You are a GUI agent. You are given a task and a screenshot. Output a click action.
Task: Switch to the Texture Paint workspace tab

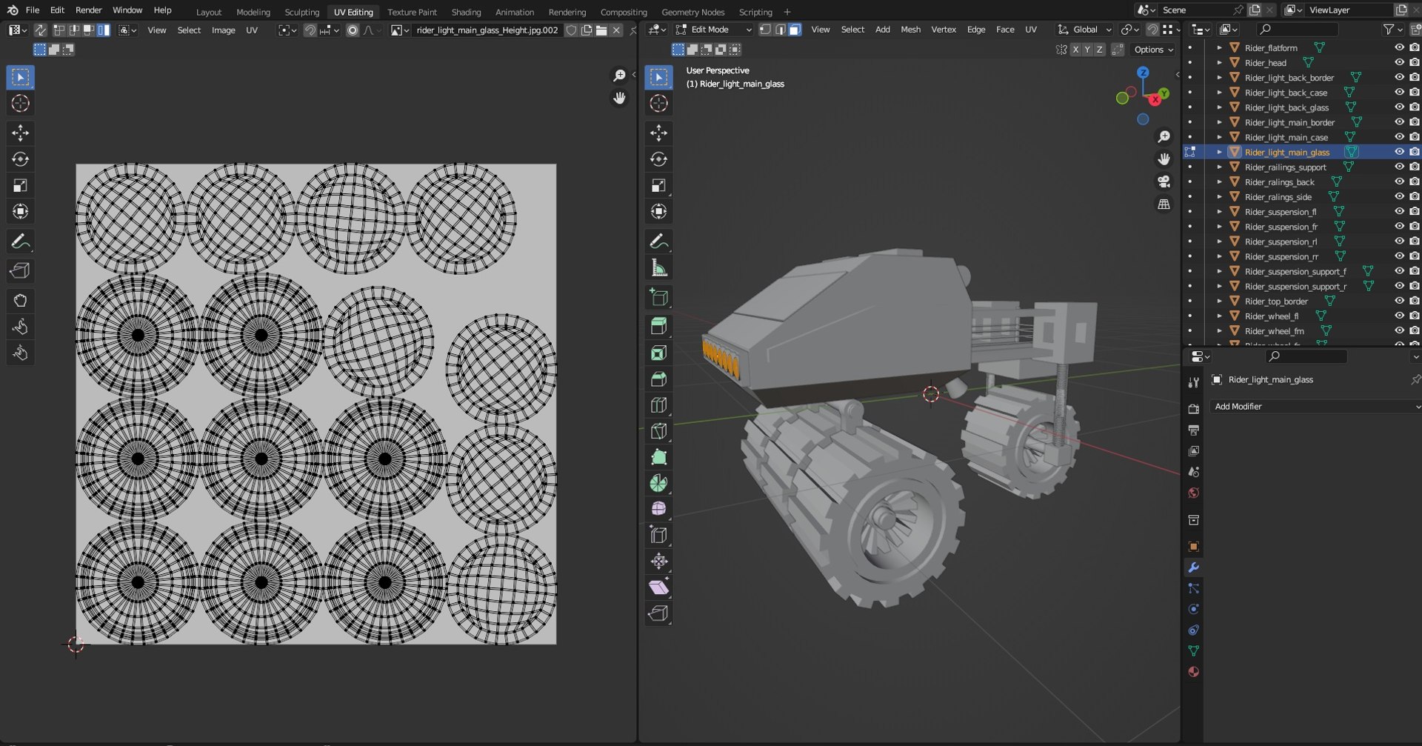click(x=412, y=12)
